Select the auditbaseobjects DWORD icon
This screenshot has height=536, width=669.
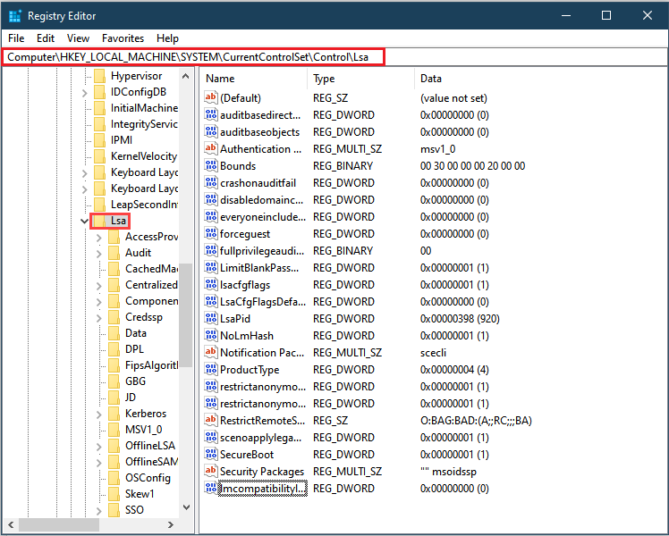pos(211,131)
